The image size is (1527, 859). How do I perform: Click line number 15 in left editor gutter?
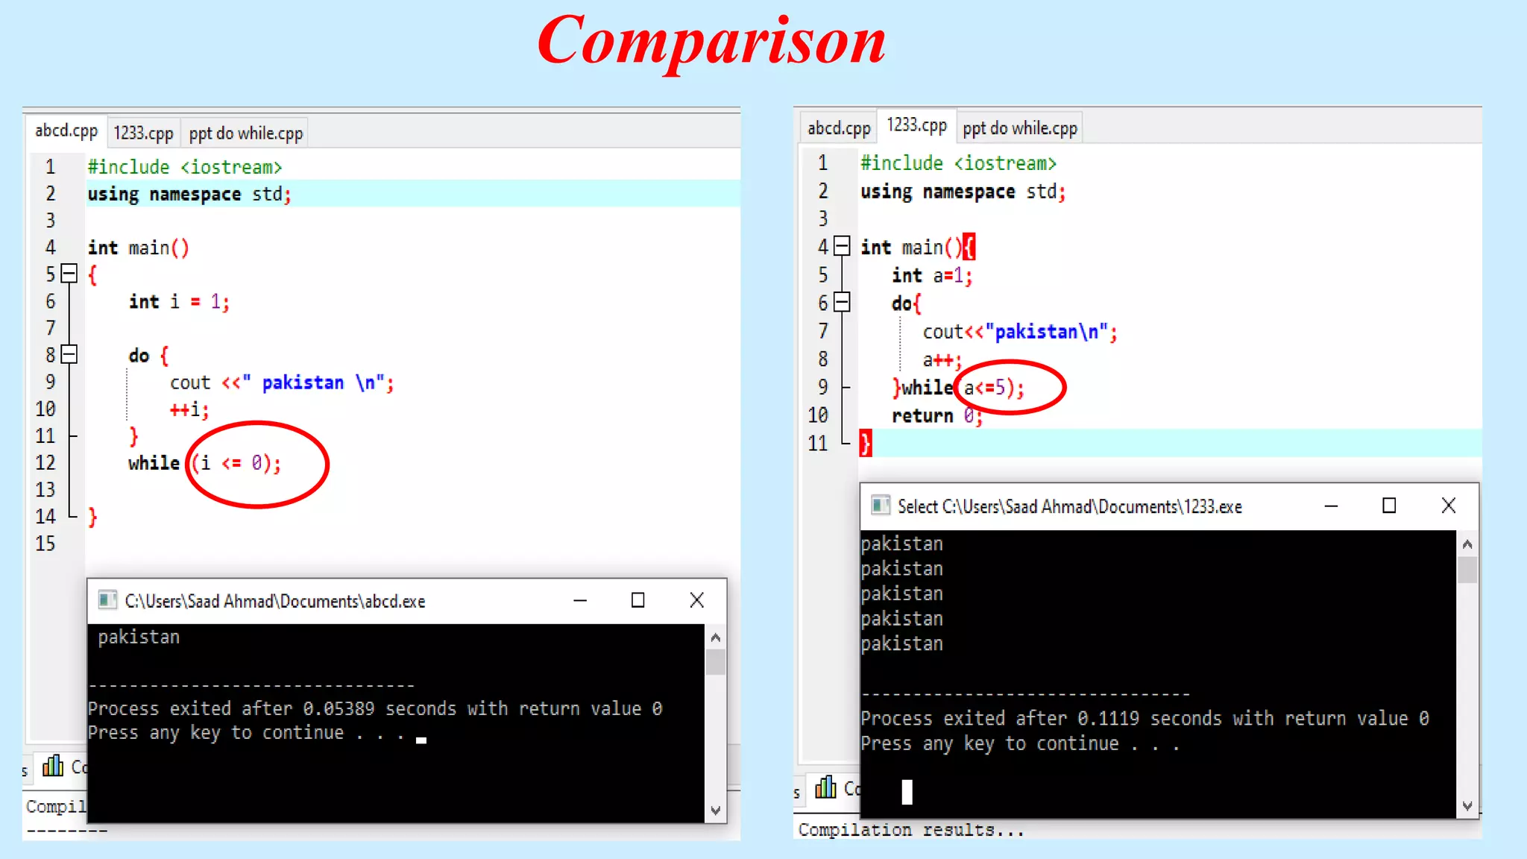click(x=45, y=544)
